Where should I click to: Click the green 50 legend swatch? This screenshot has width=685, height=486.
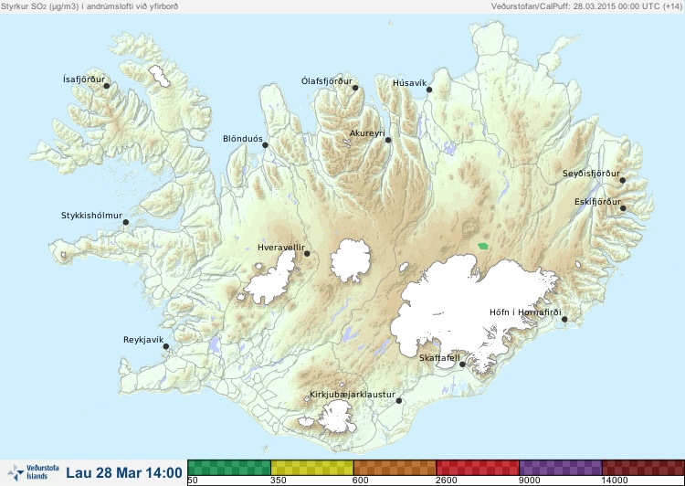(229, 468)
